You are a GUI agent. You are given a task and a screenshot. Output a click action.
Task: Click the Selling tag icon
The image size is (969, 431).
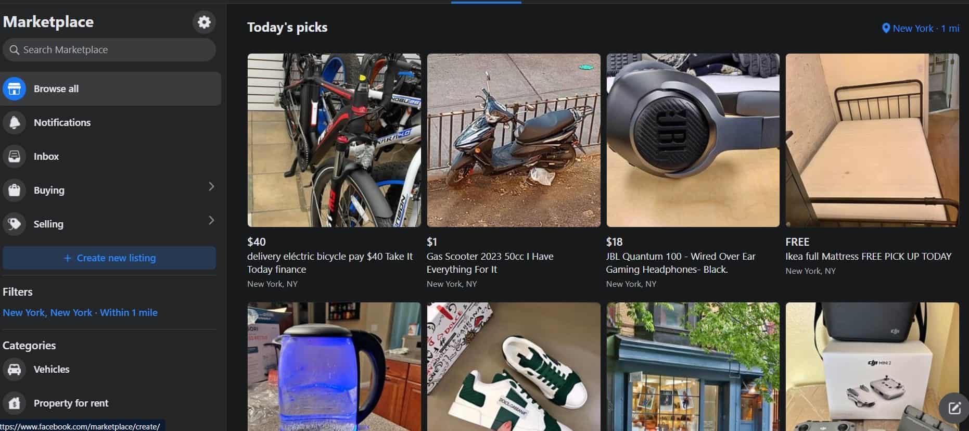point(14,224)
